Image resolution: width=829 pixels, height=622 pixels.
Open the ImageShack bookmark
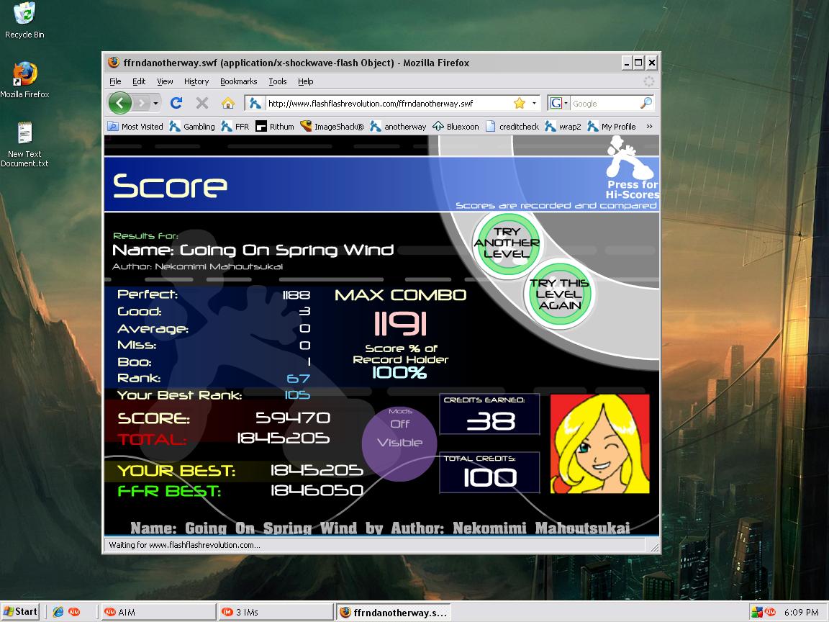click(x=332, y=127)
